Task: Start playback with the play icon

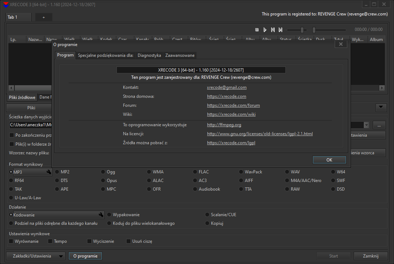Action: coord(265,29)
